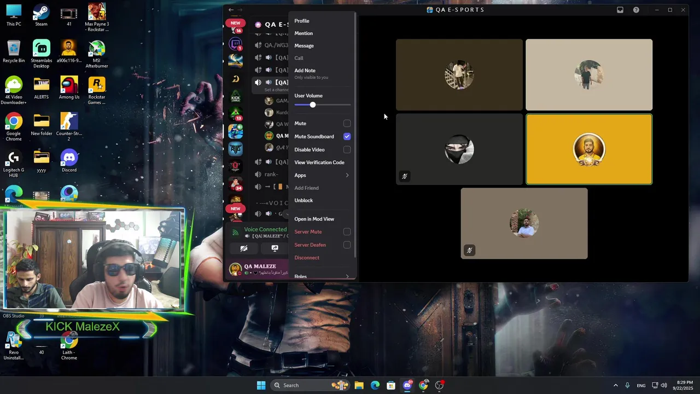Click the QA./WG3 voice channel row

click(272, 45)
